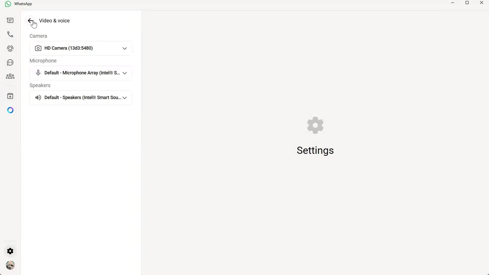The image size is (489, 275).
Task: Click the Video & voice heading
Action: click(x=54, y=21)
